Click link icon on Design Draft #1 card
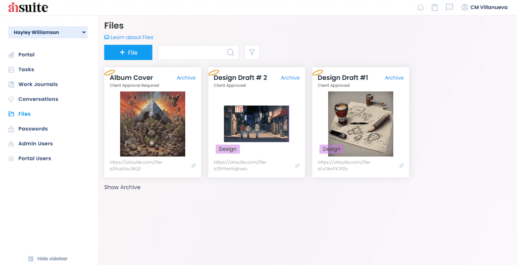 (x=401, y=166)
